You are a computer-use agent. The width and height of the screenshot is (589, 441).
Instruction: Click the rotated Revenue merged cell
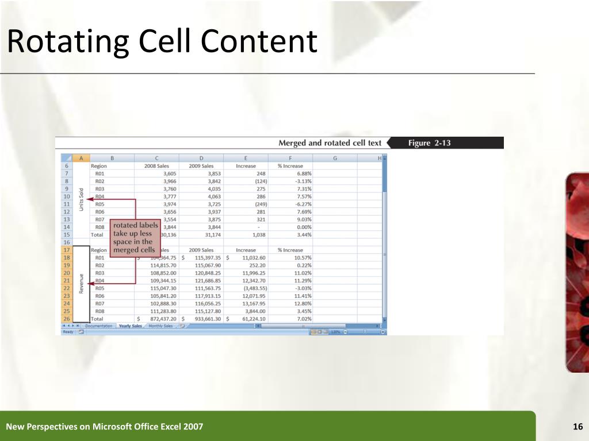pyautogui.click(x=81, y=284)
